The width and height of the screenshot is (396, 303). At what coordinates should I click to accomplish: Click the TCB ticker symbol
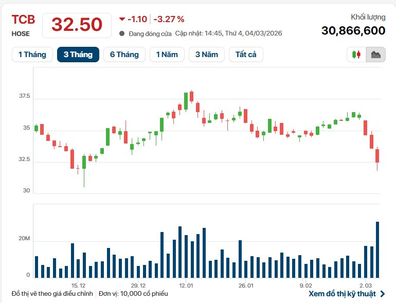(24, 20)
